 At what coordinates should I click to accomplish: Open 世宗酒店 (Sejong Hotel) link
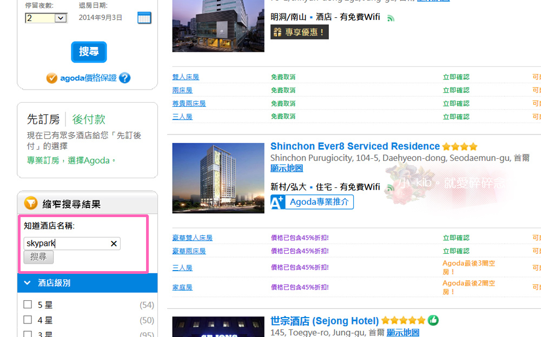pyautogui.click(x=324, y=321)
